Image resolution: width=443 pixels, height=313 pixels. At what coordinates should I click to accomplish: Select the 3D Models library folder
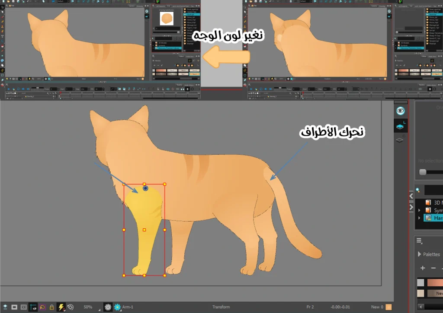coord(434,202)
